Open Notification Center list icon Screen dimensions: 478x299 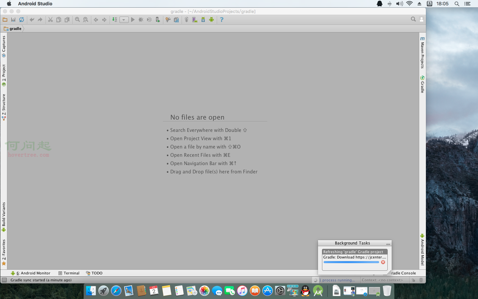(x=467, y=4)
